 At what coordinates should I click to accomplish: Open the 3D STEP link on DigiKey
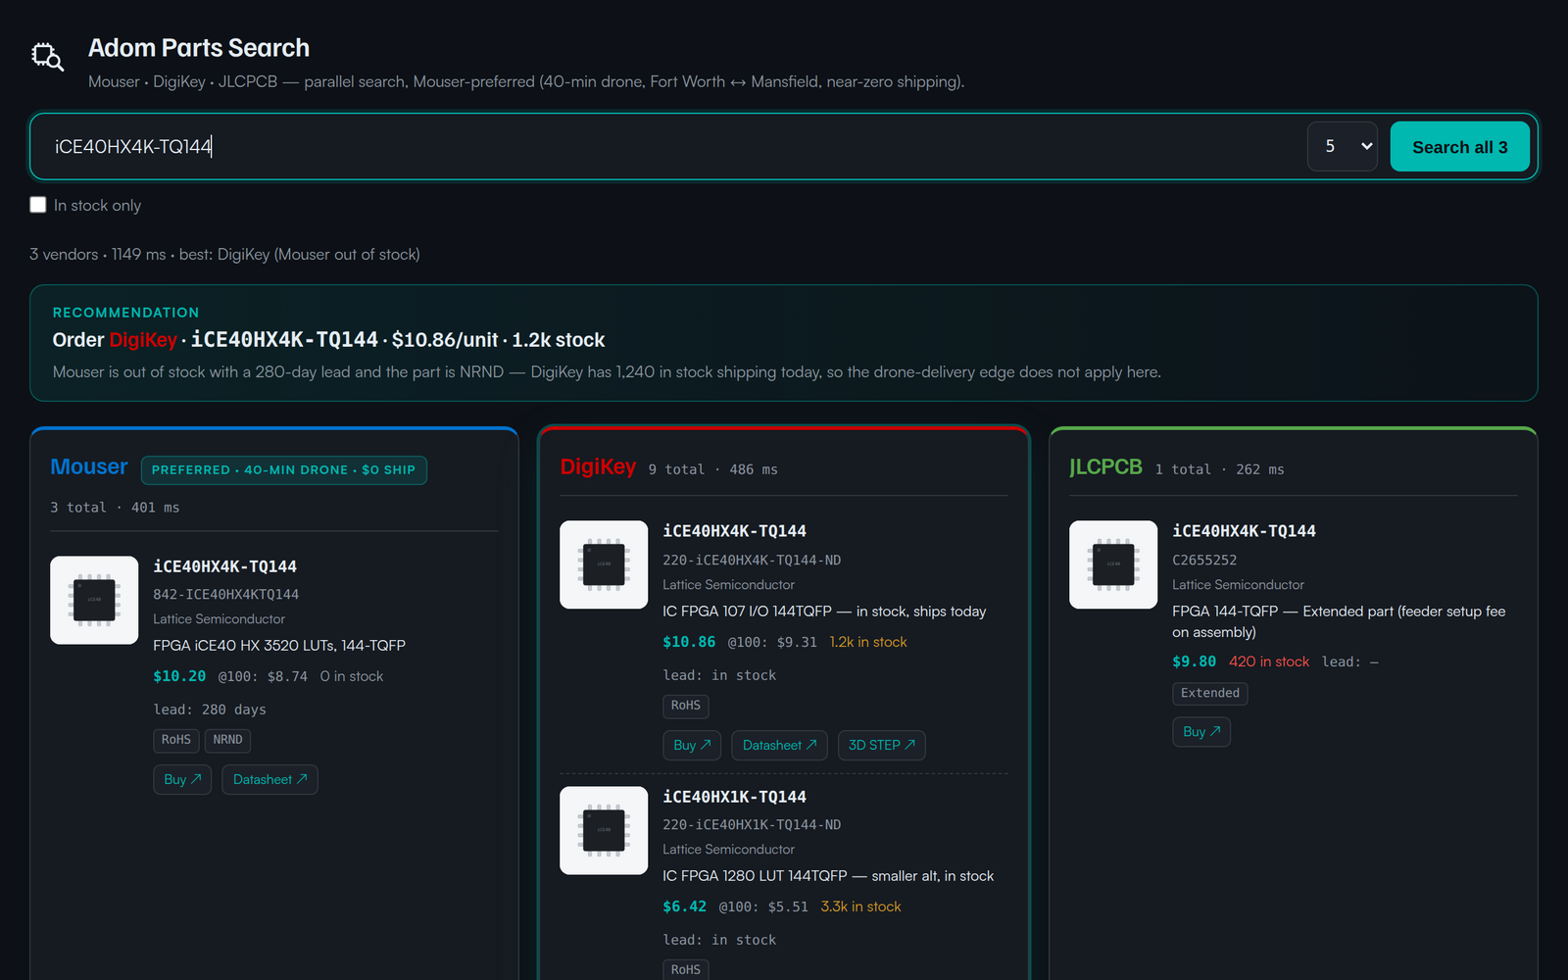(881, 745)
